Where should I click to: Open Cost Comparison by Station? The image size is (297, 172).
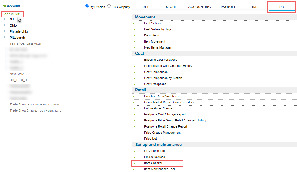pyautogui.click(x=163, y=78)
